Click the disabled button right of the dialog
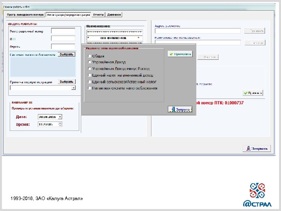The width and height of the screenshot is (281, 211). 208,57
